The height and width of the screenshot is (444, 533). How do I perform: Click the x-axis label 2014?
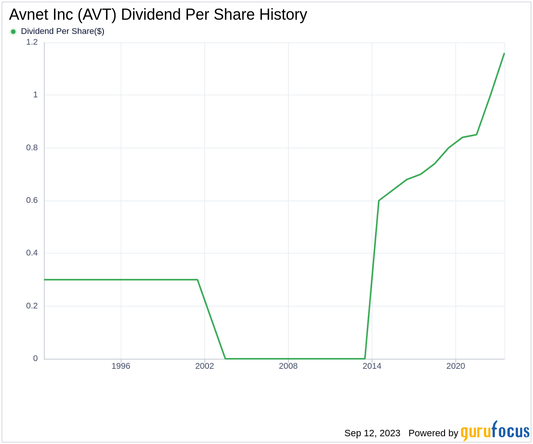(372, 366)
